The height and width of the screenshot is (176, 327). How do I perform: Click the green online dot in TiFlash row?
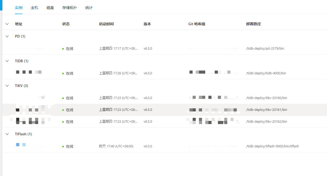[63, 147]
